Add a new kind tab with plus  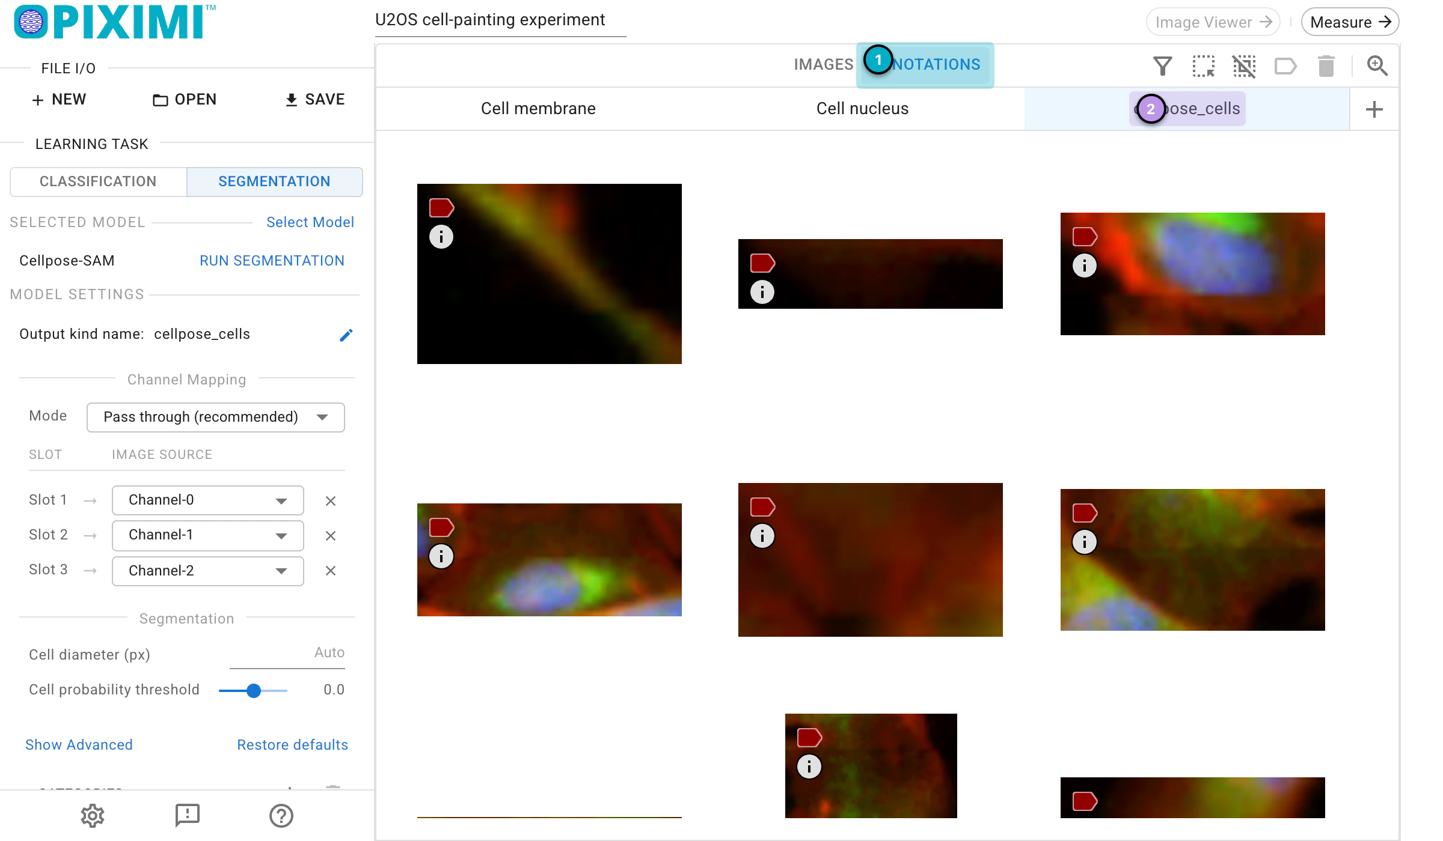coord(1374,109)
